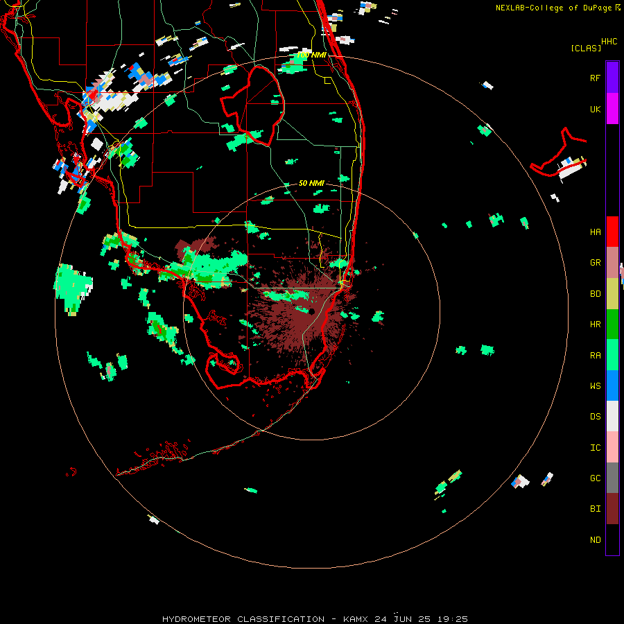Click the 100 NMI range ring label
Screen dimensions: 624x624
tap(311, 55)
